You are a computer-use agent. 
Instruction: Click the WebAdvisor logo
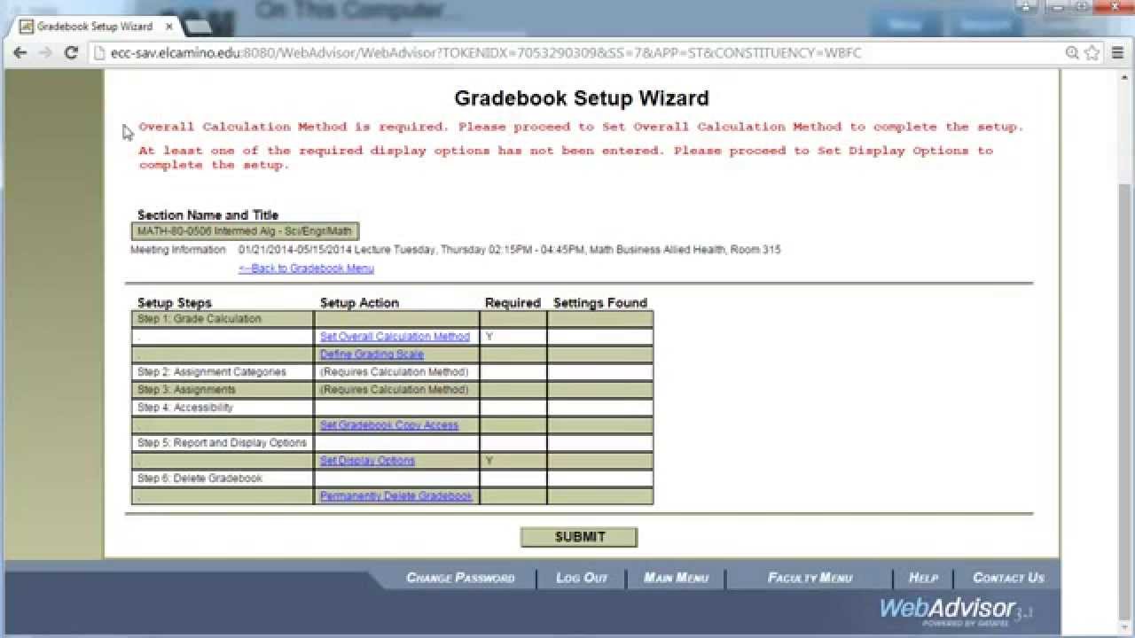tap(956, 610)
